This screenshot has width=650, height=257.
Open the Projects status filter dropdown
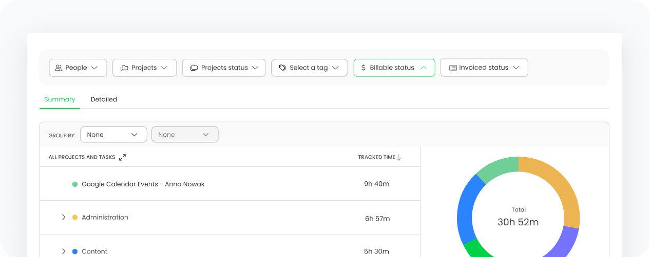coord(224,68)
